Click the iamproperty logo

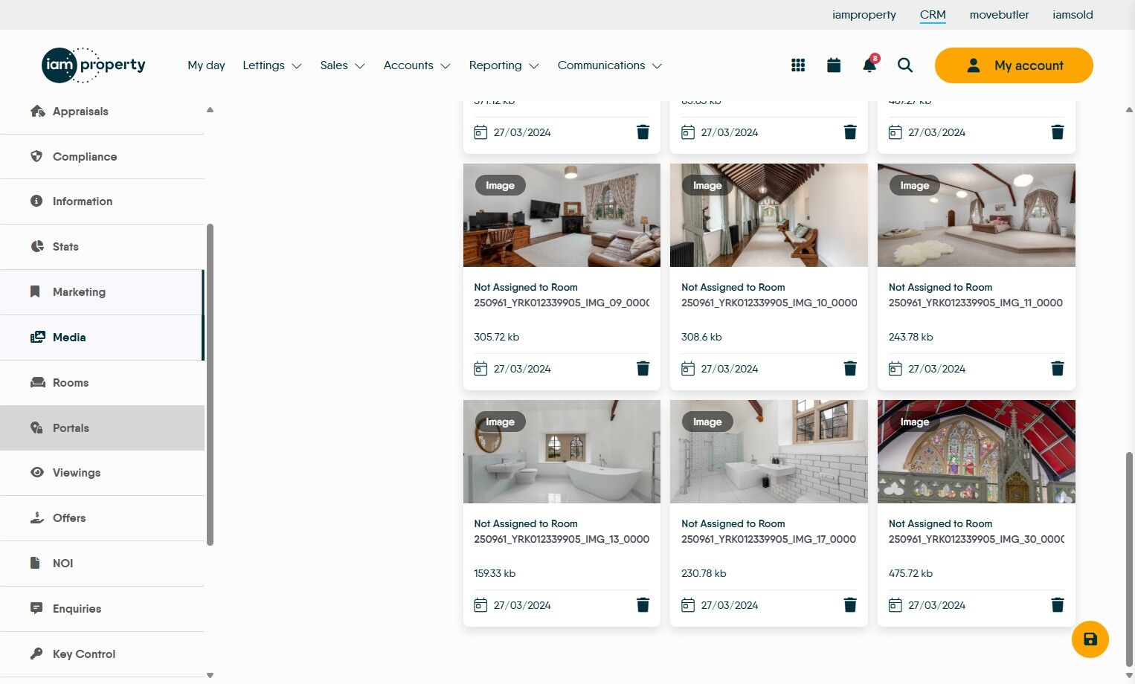coord(94,65)
